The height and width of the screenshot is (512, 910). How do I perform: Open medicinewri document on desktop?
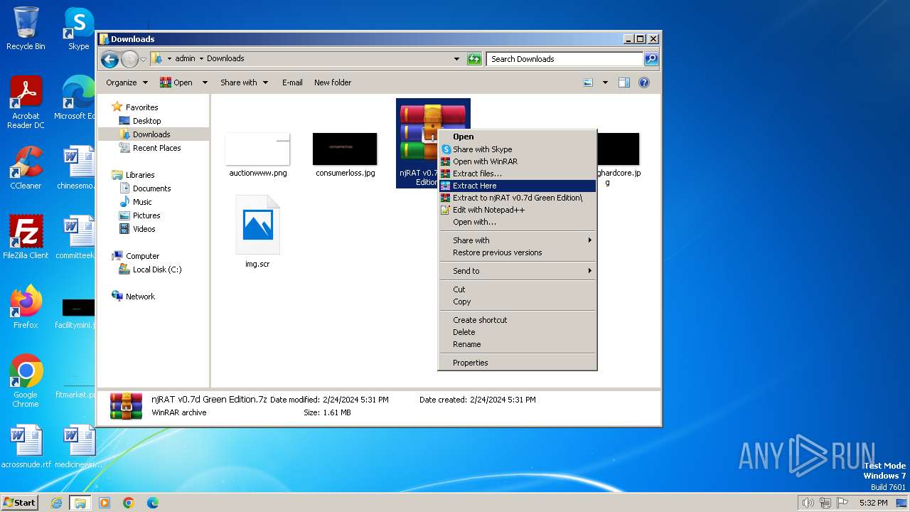click(x=78, y=447)
